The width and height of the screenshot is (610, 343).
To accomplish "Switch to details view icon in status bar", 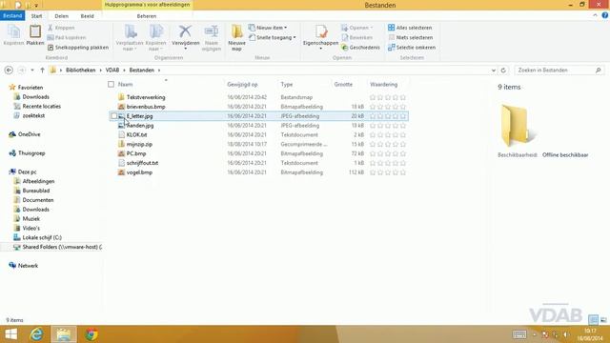I will tap(593, 320).
